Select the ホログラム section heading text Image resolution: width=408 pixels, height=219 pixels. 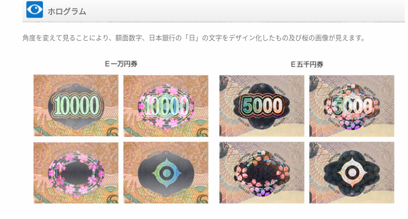tap(67, 12)
